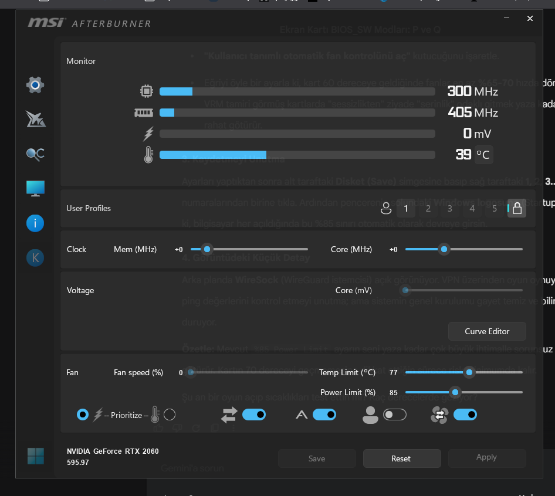Click the voltage lightning bolt monitor icon
The width and height of the screenshot is (555, 496).
148,133
